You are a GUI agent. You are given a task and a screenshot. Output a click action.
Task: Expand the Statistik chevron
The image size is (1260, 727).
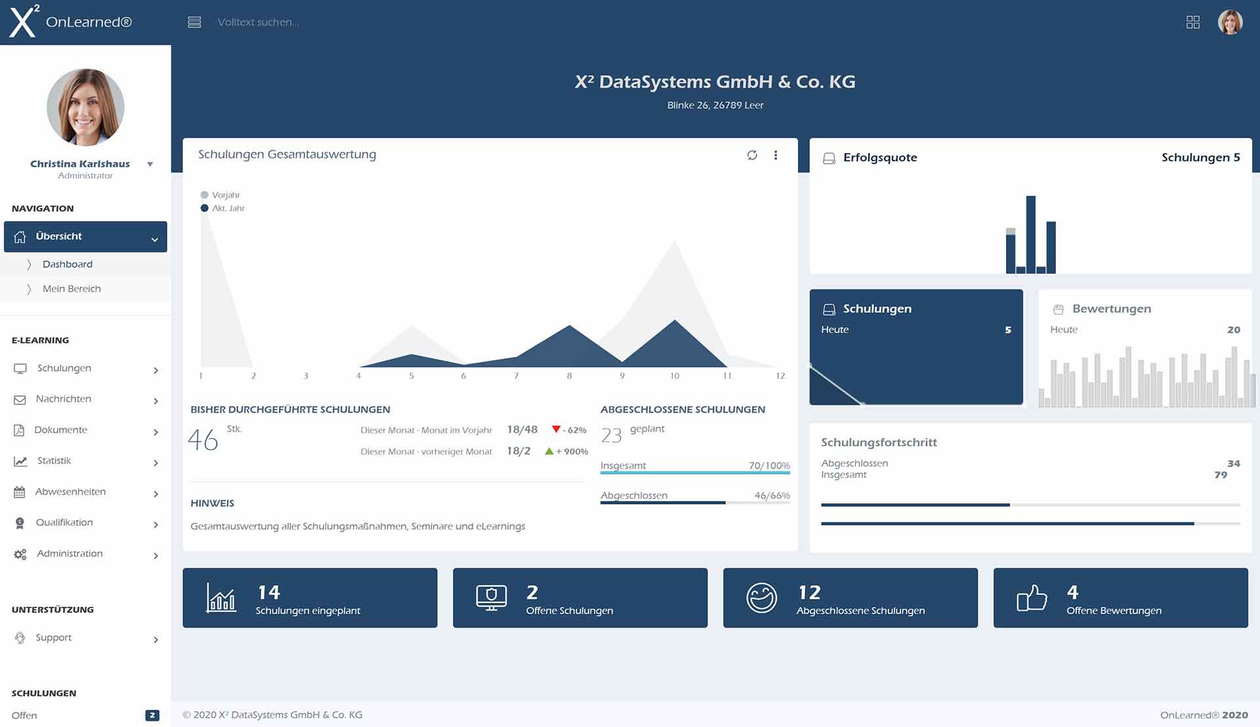click(156, 463)
